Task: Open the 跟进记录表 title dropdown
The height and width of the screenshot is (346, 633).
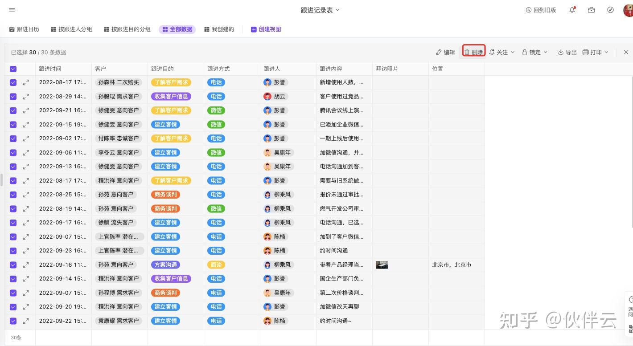Action: pyautogui.click(x=320, y=10)
